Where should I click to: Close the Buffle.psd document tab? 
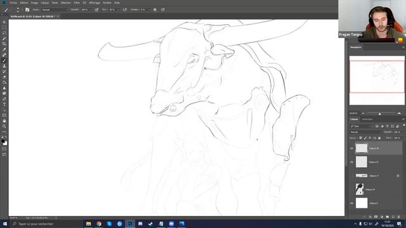tap(58, 16)
